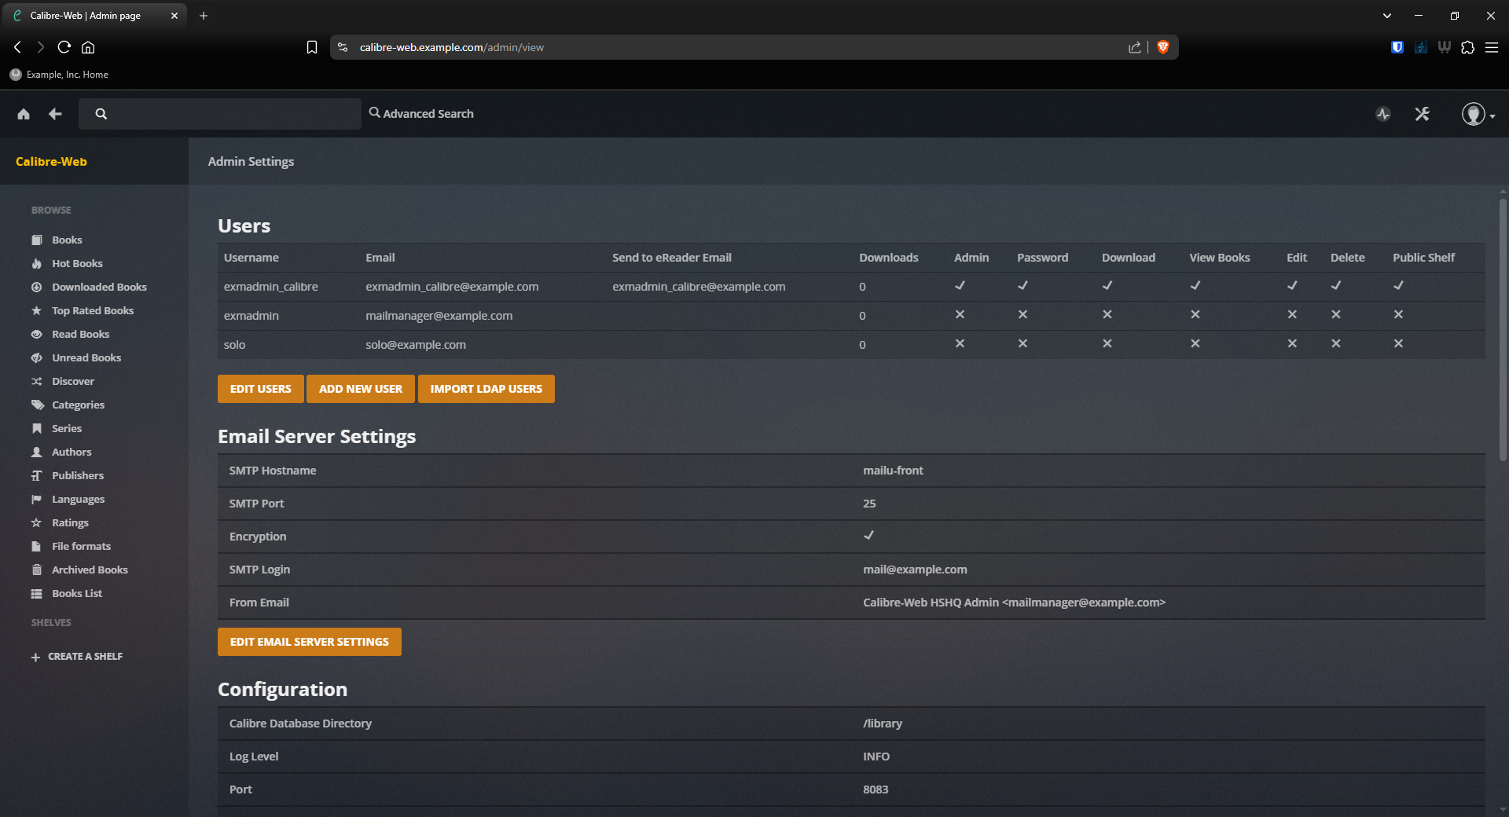Expand the tab search chevron
The image size is (1509, 817).
tap(1387, 16)
